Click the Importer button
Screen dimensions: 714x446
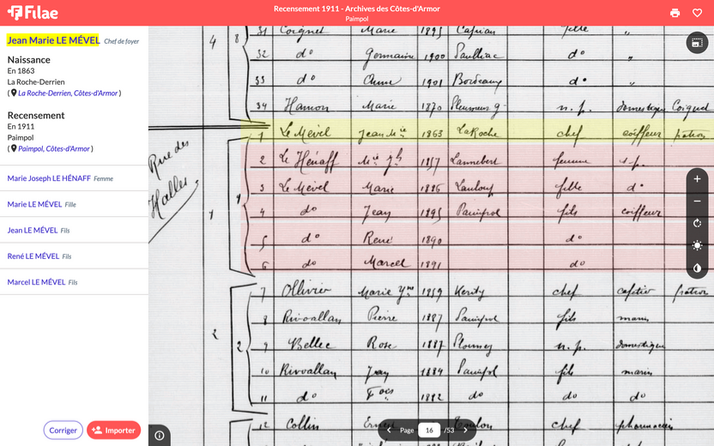coord(113,431)
